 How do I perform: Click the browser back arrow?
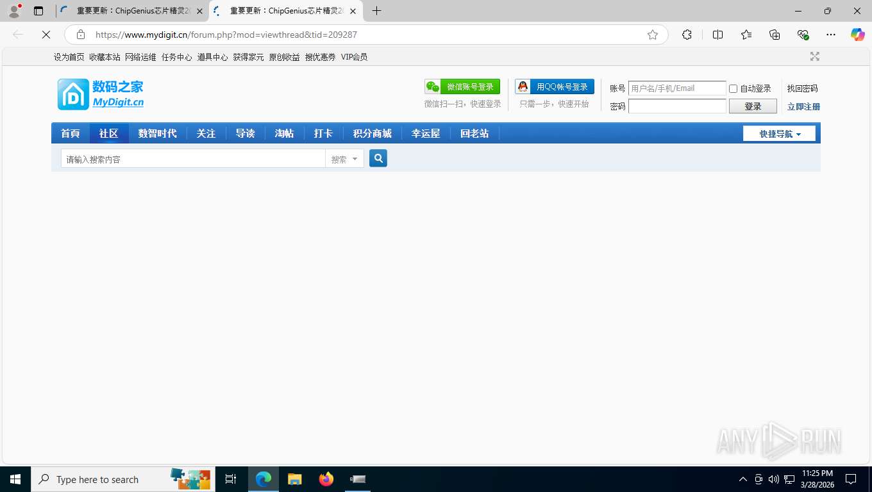18,35
